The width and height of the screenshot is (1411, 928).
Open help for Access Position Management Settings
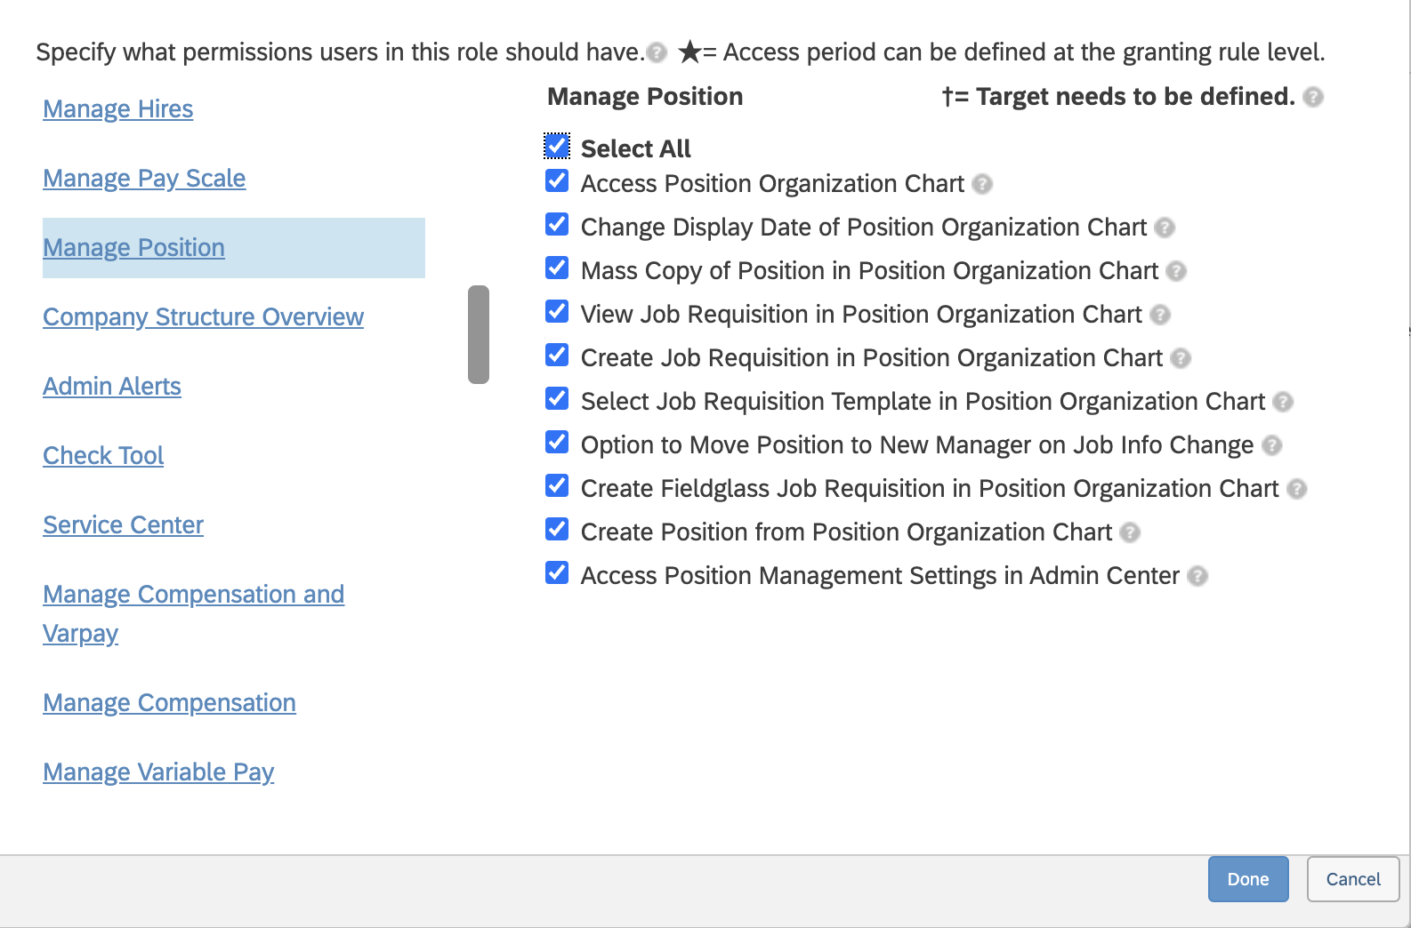click(x=1197, y=576)
